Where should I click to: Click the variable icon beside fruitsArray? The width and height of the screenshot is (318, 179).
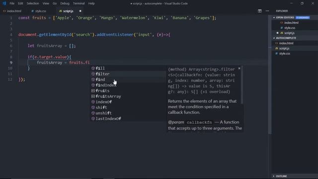pos(93,96)
